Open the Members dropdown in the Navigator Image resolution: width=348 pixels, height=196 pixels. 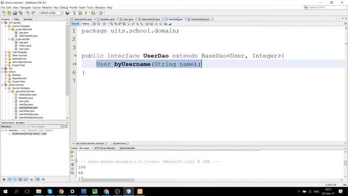tap(17, 127)
